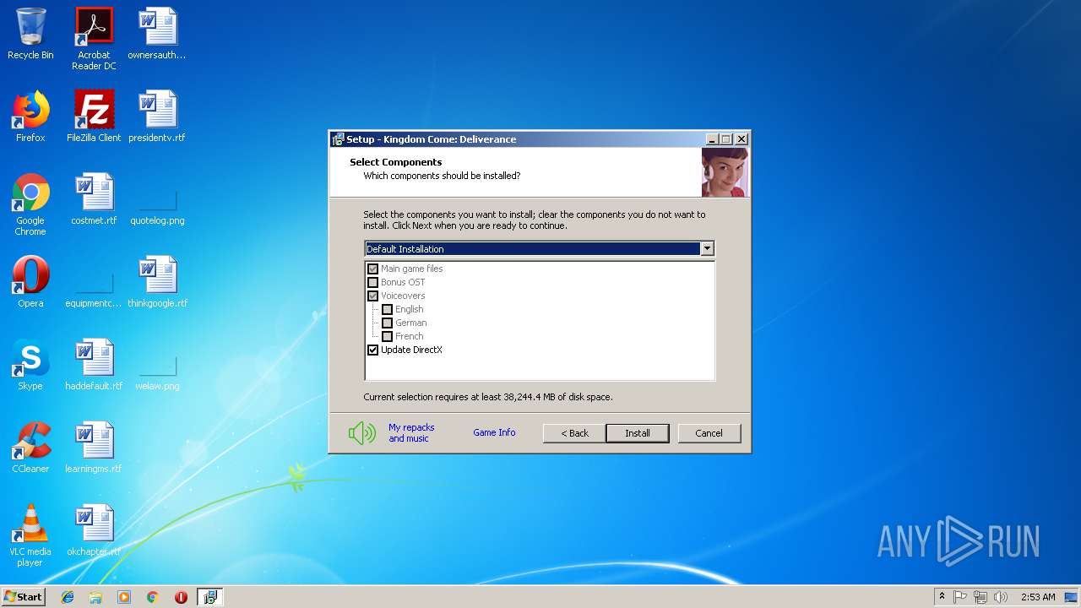
Task: Select presidentv.rtf file on desktop
Action: 157,117
